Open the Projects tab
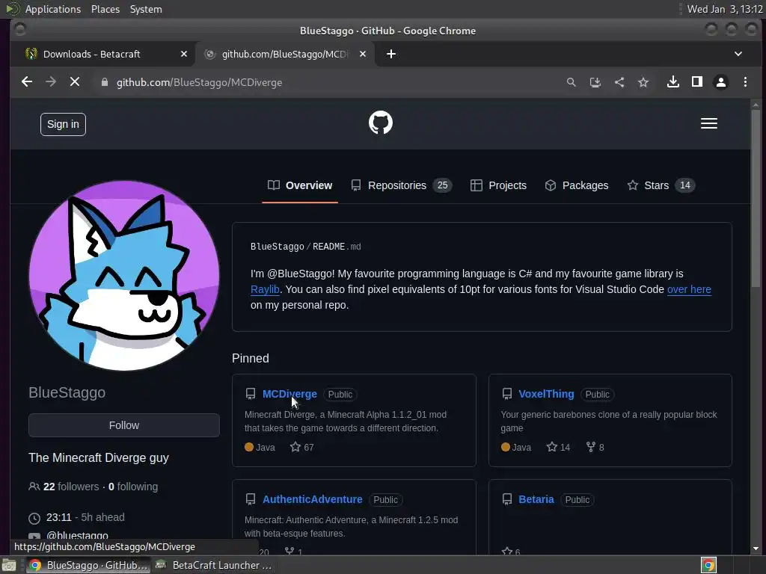The height and width of the screenshot is (574, 766). pos(498,185)
